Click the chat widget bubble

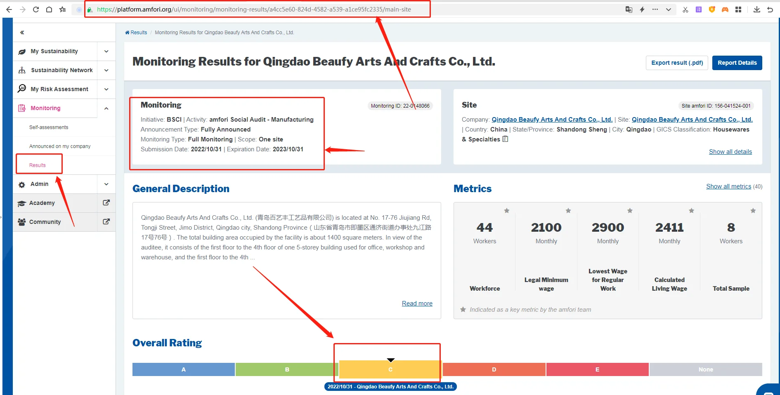coord(769,390)
